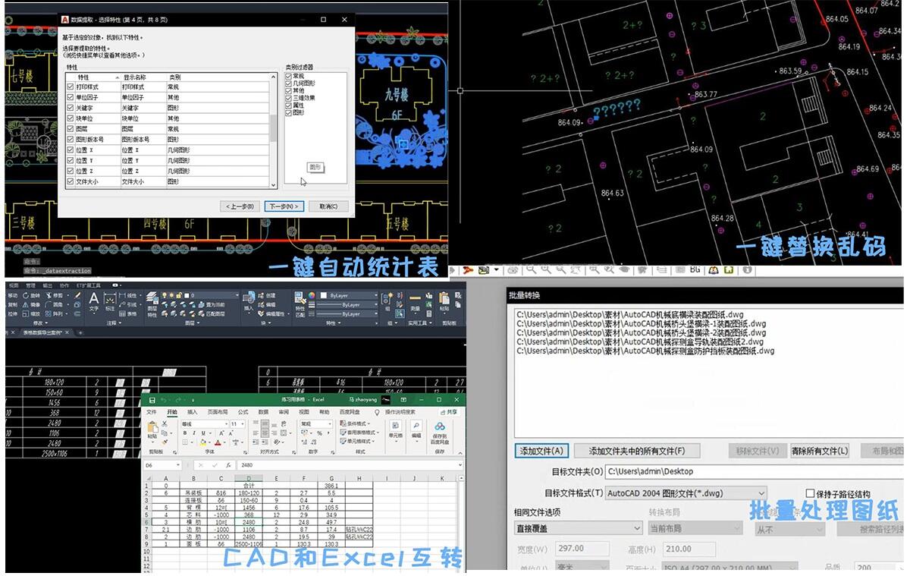Uncheck the 三维效果 category filter checkbox
910x576 pixels.
pyautogui.click(x=288, y=98)
